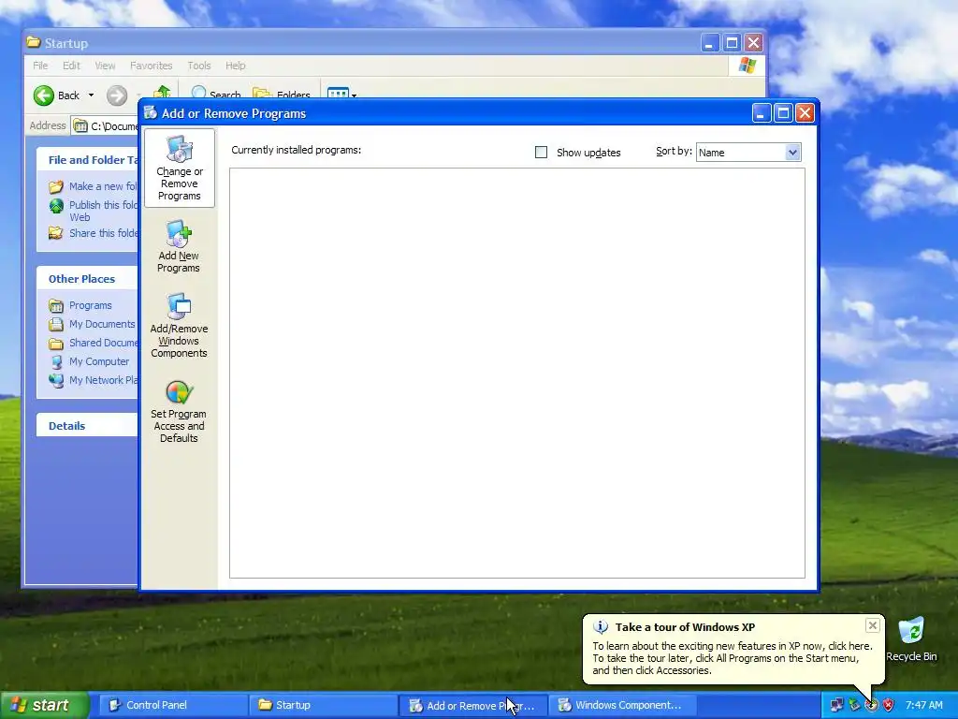Image resolution: width=958 pixels, height=719 pixels.
Task: Click the Back button in Startup window
Action: 56,95
